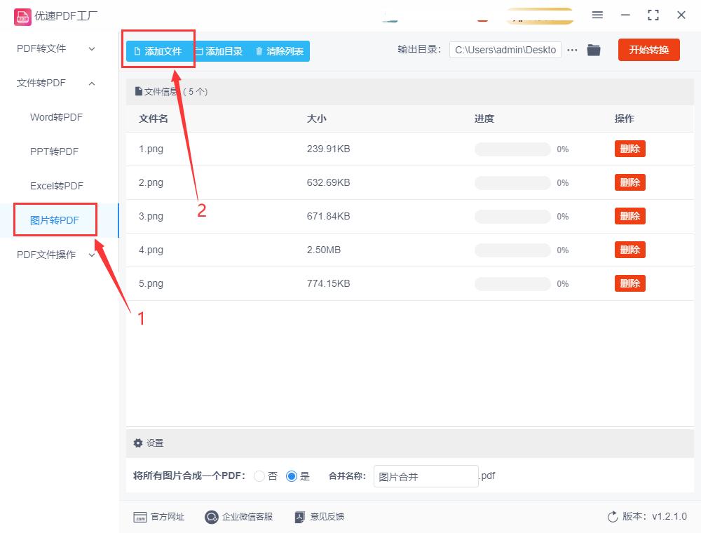Click the ellipsis beside output directory
701x533 pixels.
(x=572, y=50)
